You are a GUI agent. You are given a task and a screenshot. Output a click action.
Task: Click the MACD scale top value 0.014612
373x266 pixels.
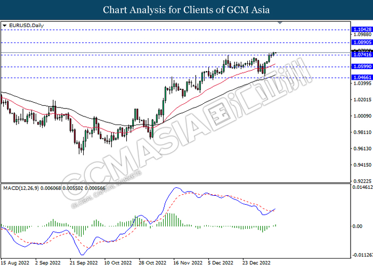pyautogui.click(x=362, y=187)
